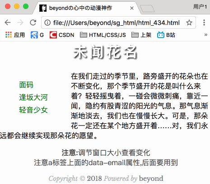Image resolution: width=210 pixels, height=184 pixels.
Task: Go forward with the forward arrow
Action: pos(20,22)
